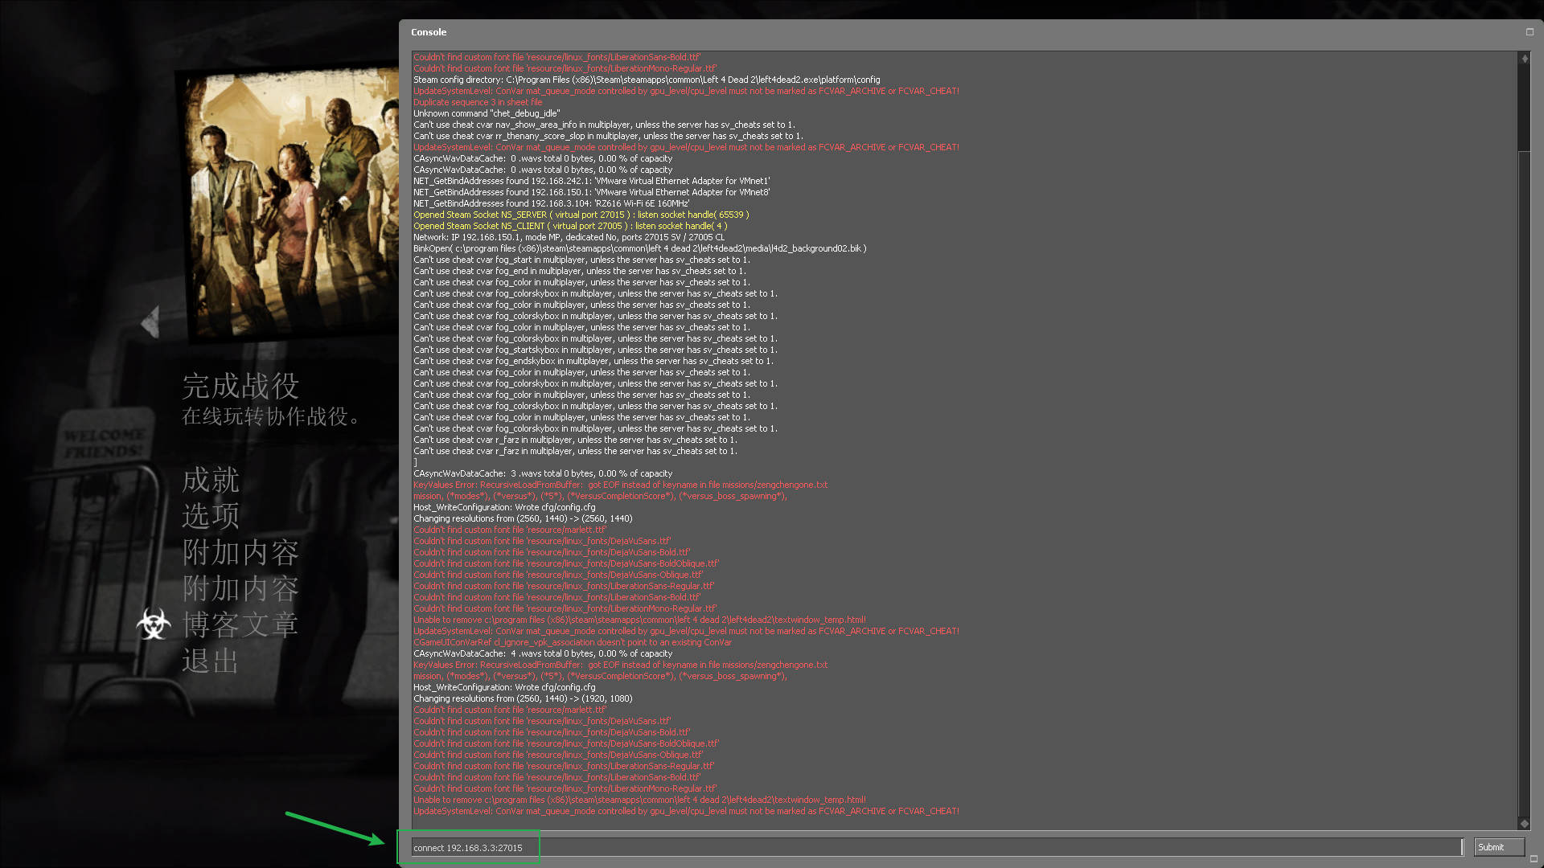1544x868 pixels.
Task: Click the fog_startskybox cheat cvar line
Action: 595,350
